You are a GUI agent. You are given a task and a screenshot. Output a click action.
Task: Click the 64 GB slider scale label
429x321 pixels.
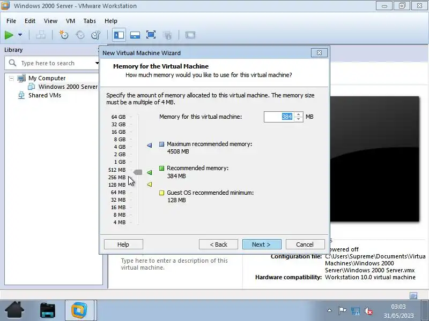coord(119,117)
